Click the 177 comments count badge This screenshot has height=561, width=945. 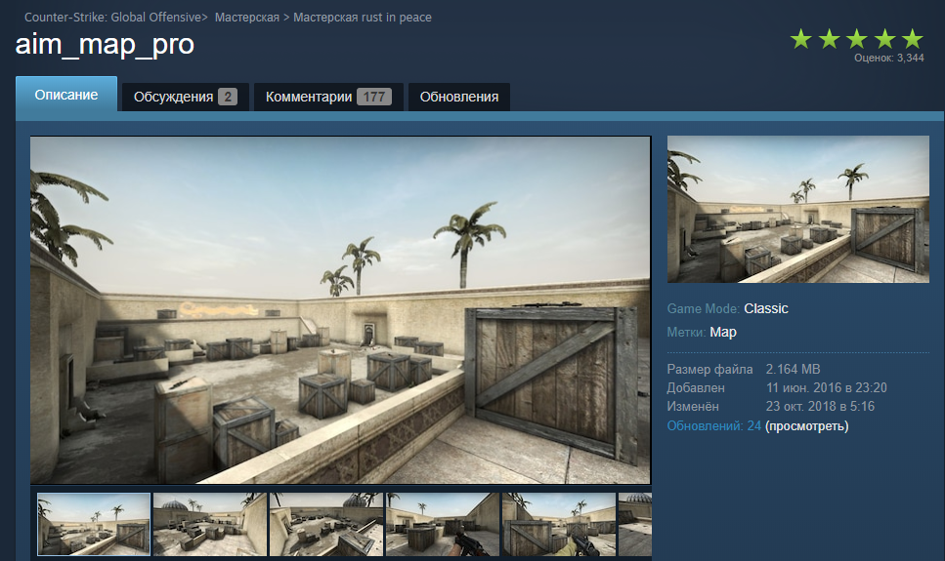(374, 97)
